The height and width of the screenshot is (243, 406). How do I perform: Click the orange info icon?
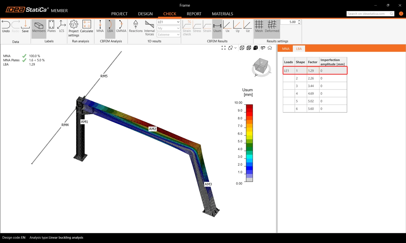click(x=401, y=14)
